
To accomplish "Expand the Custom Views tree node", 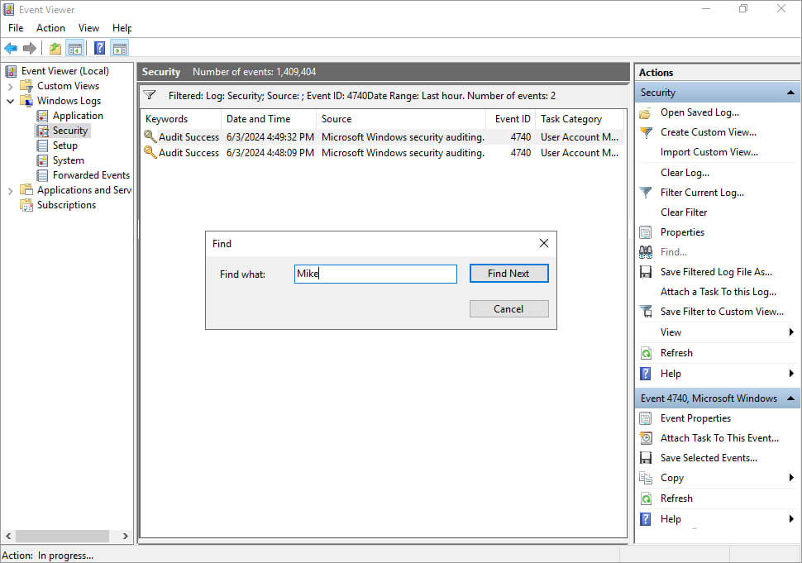I will pos(10,87).
